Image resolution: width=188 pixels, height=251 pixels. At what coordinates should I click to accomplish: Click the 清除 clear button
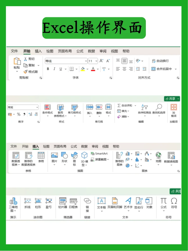(x=123, y=117)
